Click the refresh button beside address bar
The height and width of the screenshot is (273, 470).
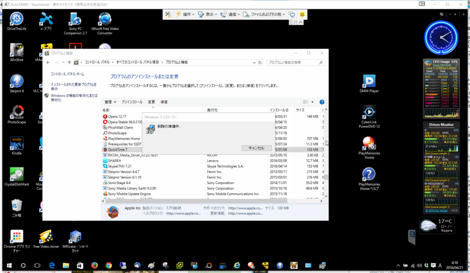pos(260,63)
